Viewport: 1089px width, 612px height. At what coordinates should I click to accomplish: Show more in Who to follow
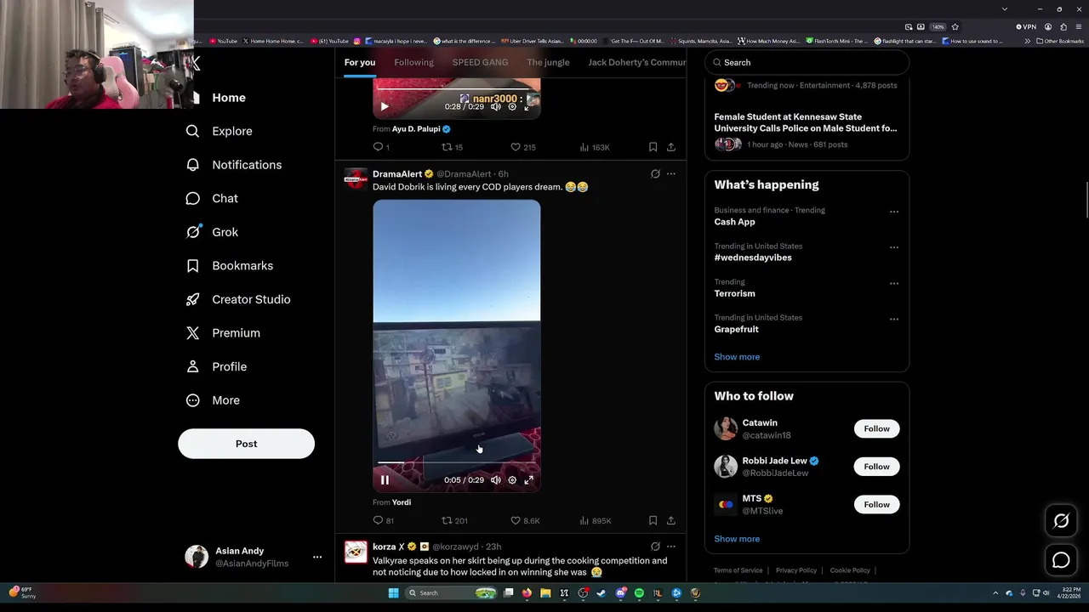click(737, 539)
